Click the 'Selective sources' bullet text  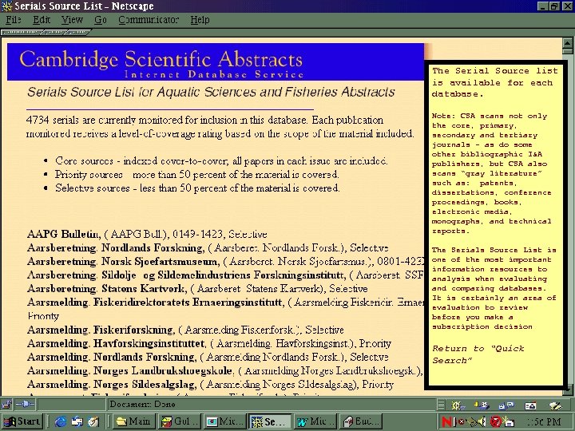click(x=197, y=188)
